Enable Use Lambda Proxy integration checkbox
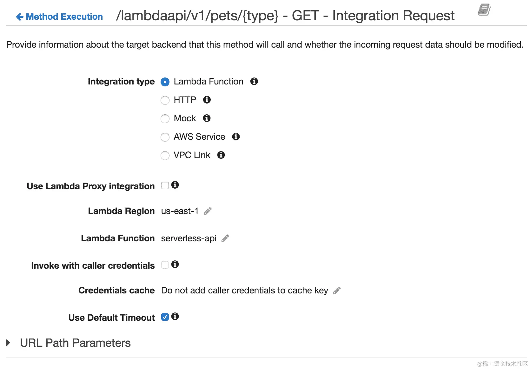Viewport: 530px width, 369px height. tap(165, 185)
